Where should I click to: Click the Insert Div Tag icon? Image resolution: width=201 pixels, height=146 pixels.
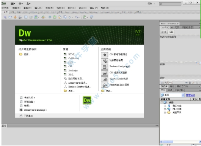click(x=31, y=17)
